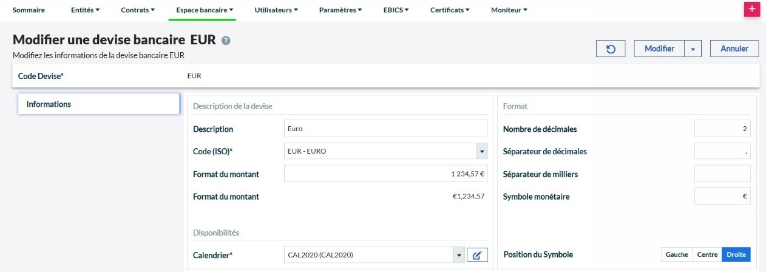Expand the Modifier button arrow
766x272 pixels.
693,49
